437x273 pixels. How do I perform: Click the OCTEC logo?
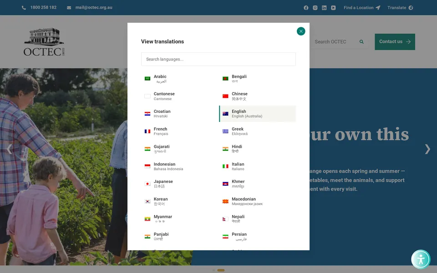[44, 42]
